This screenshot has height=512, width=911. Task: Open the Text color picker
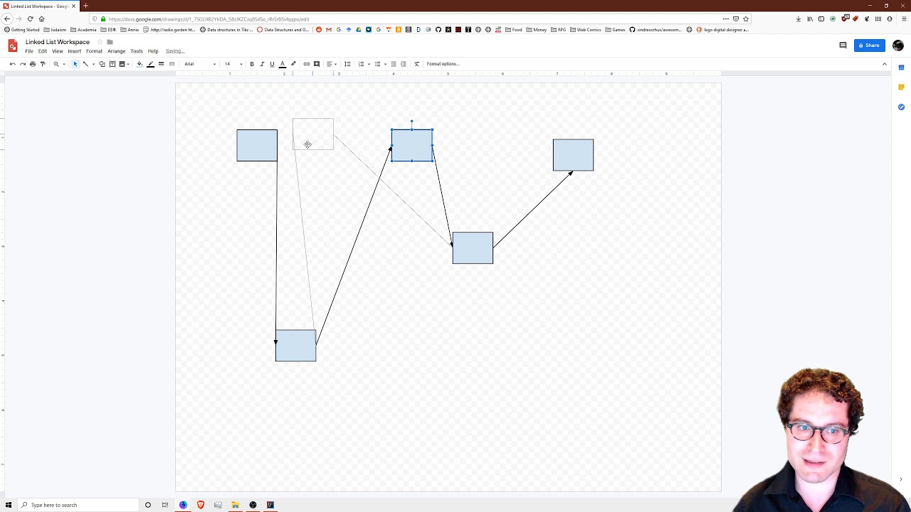click(x=283, y=64)
